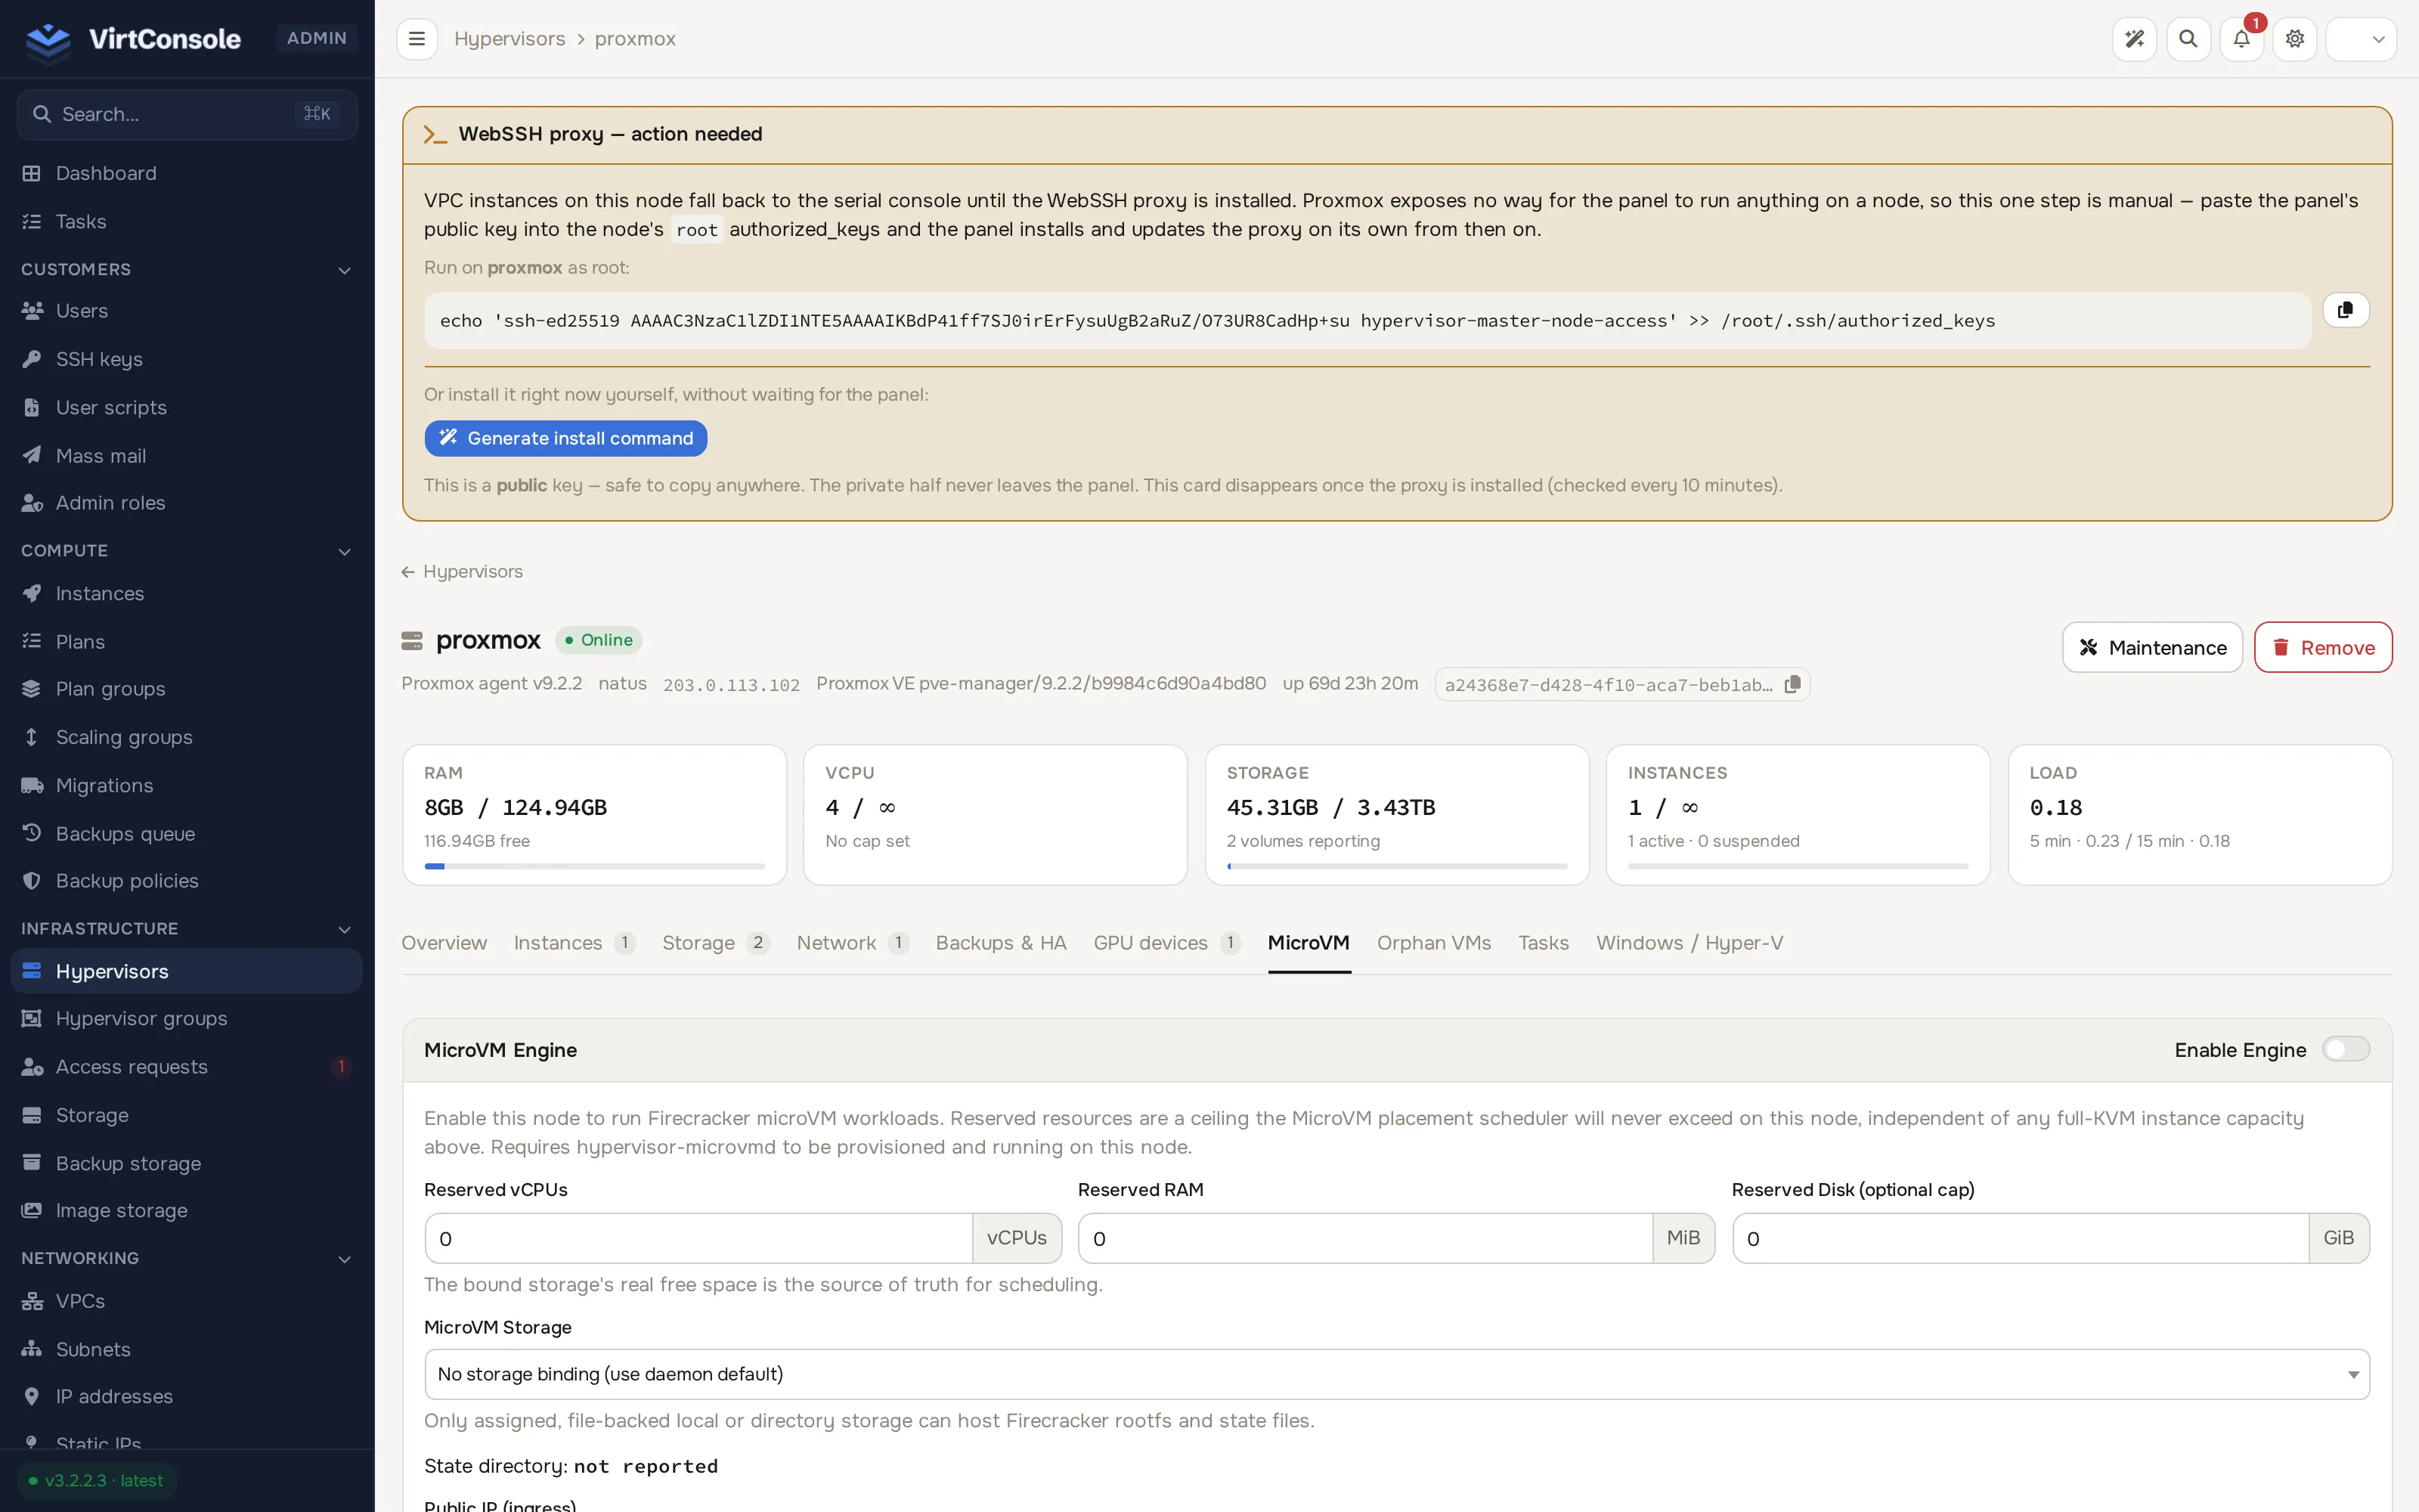The width and height of the screenshot is (2419, 1512).
Task: Open the MicroVM Storage dropdown
Action: point(1396,1373)
